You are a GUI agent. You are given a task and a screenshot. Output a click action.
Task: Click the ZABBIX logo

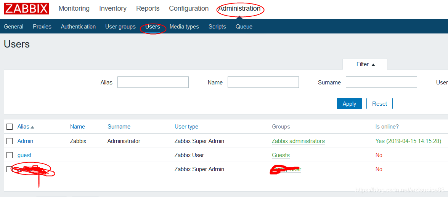26,8
